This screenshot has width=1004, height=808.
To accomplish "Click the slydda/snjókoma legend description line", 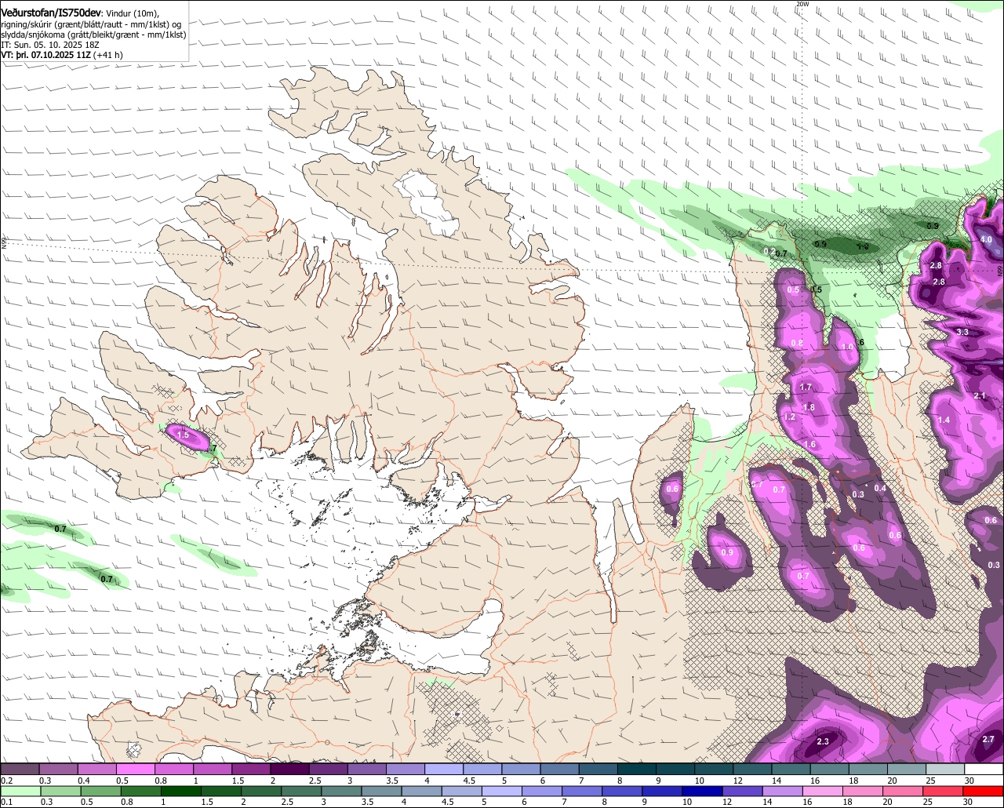I will click(93, 35).
